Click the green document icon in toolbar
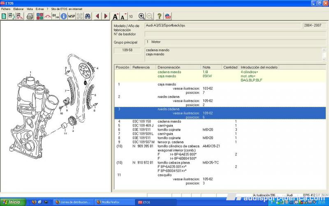 point(4,16)
